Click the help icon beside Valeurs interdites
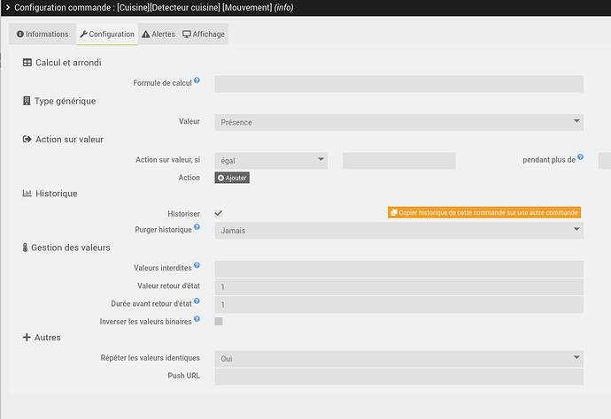611x419 pixels. (197, 265)
